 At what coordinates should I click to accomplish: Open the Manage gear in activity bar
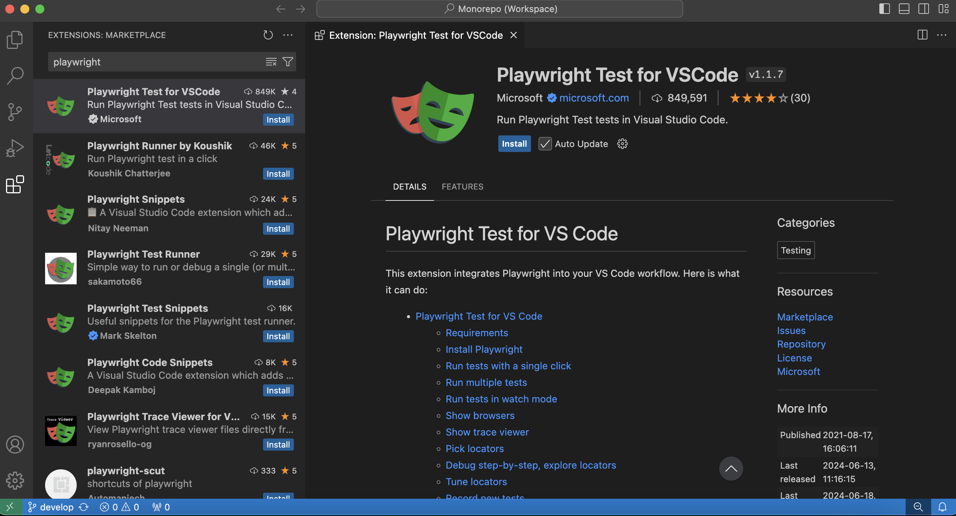15,481
